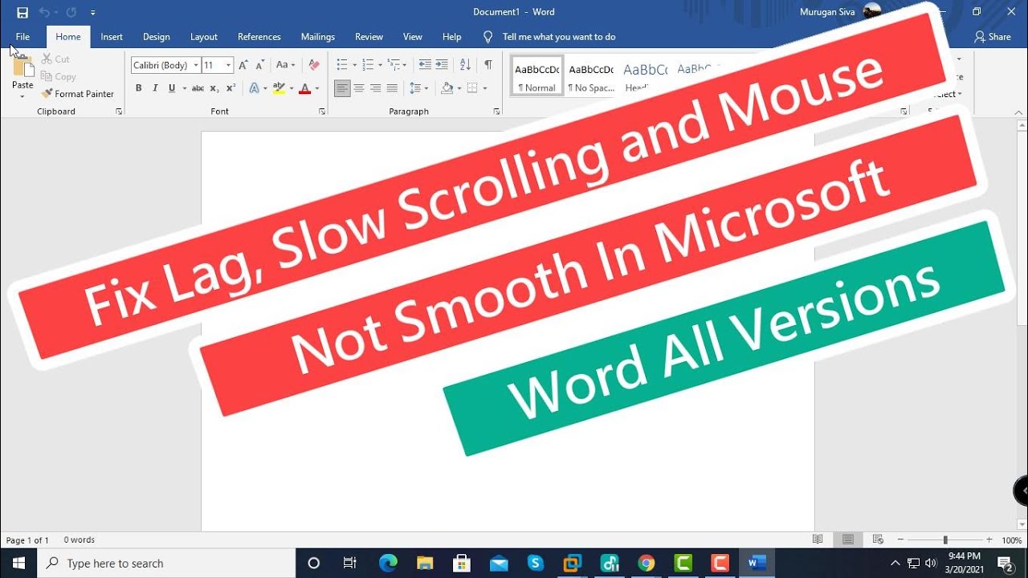Center align the paragraph
1028x578 pixels.
(x=359, y=88)
